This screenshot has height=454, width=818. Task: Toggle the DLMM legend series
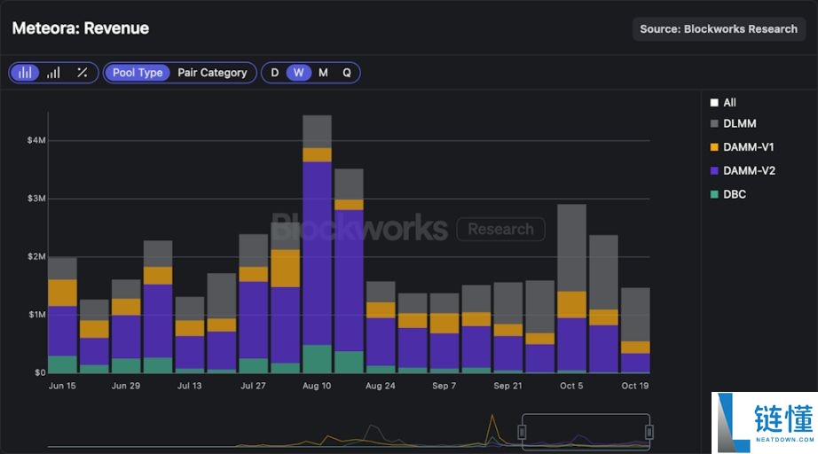click(733, 123)
